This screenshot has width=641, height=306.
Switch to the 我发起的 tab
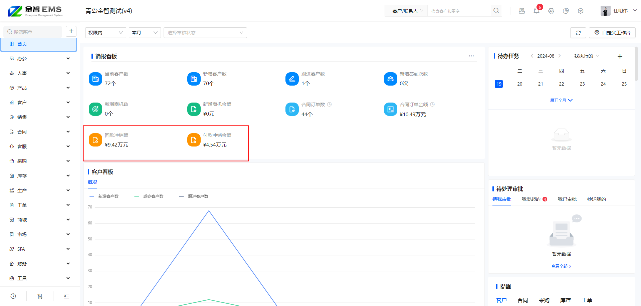pos(534,199)
